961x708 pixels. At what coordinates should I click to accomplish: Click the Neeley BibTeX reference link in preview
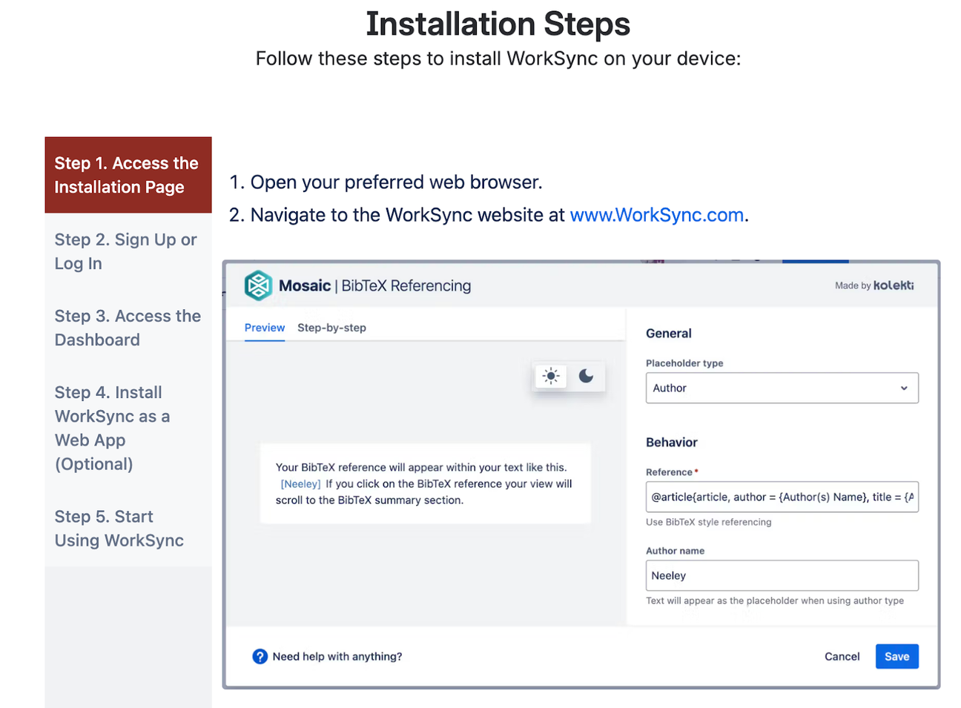[300, 483]
